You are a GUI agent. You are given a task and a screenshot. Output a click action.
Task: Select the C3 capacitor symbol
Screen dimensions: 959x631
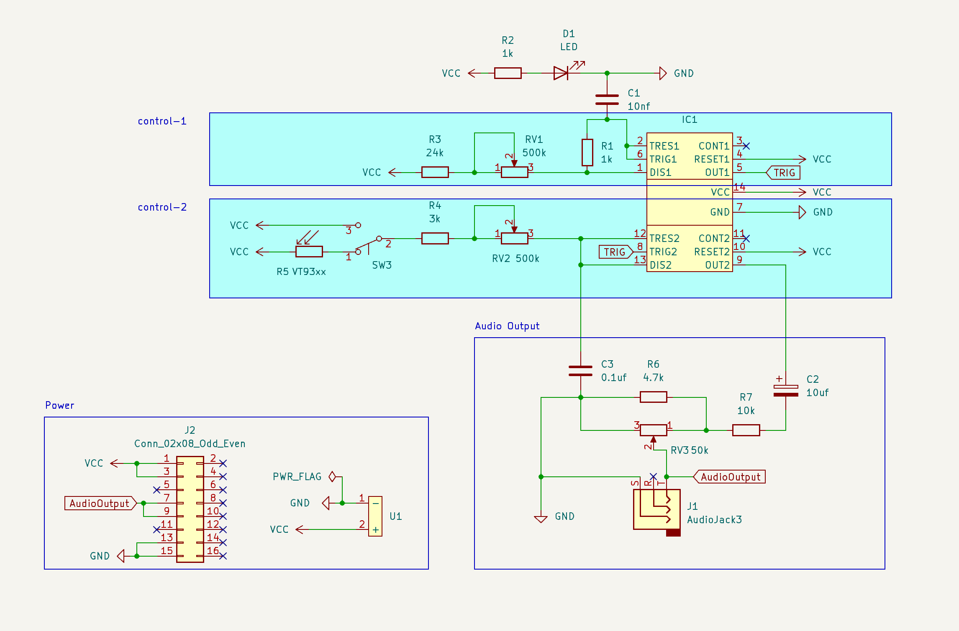[580, 371]
